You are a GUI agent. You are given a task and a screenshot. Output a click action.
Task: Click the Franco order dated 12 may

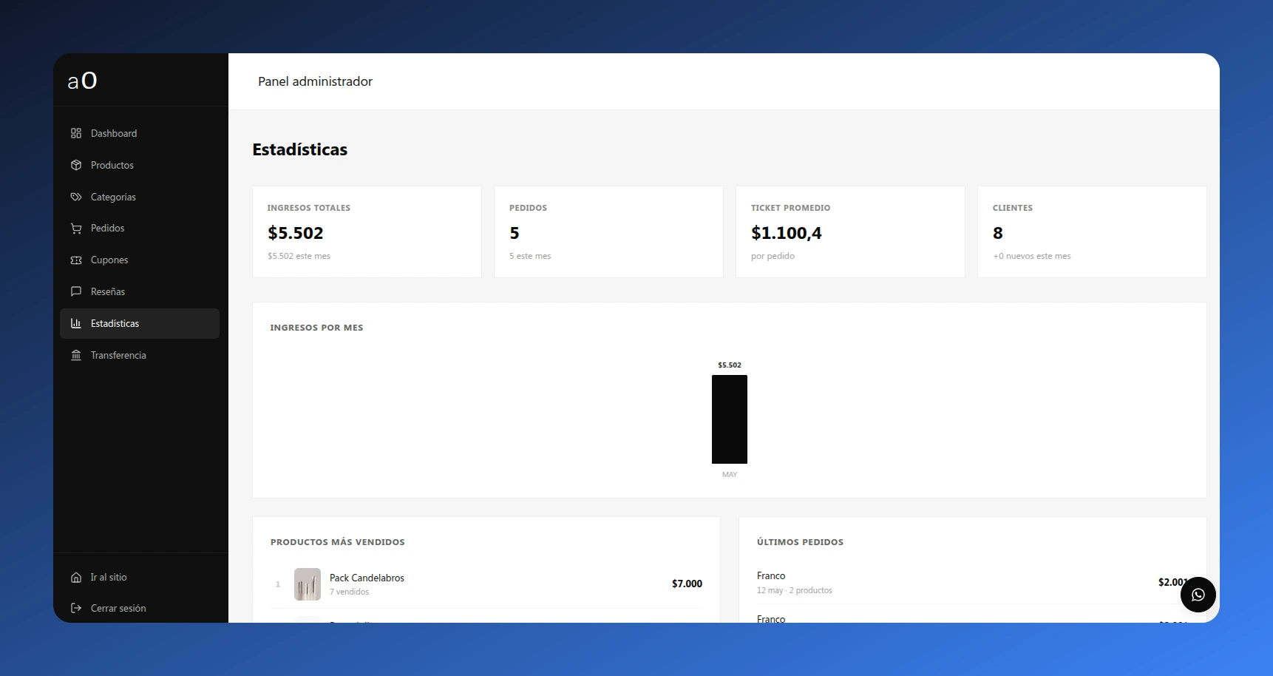coord(973,582)
